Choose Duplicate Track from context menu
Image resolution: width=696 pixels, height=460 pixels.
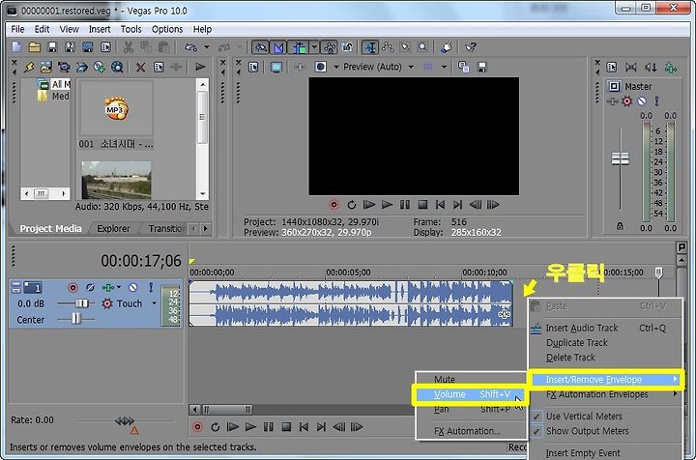(x=606, y=343)
